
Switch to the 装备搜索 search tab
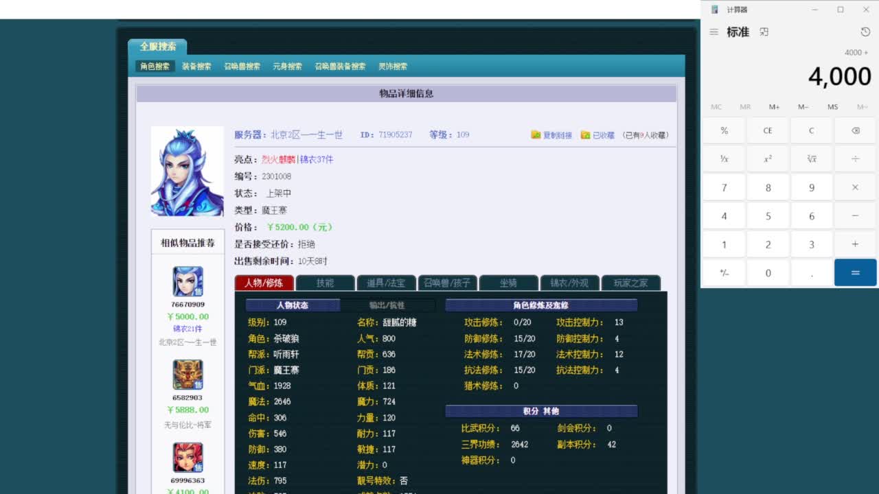click(x=198, y=66)
